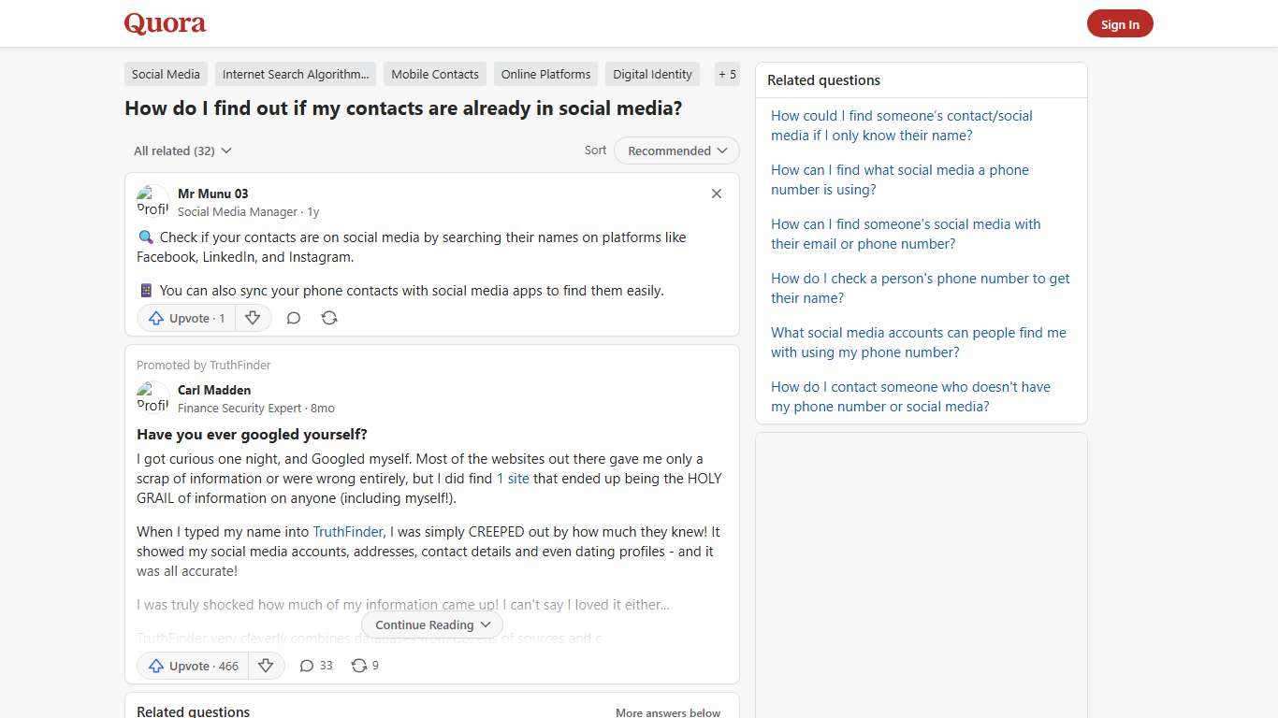1278x718 pixels.
Task: Upvote Mr Munu 03's answer
Action: pyautogui.click(x=185, y=318)
